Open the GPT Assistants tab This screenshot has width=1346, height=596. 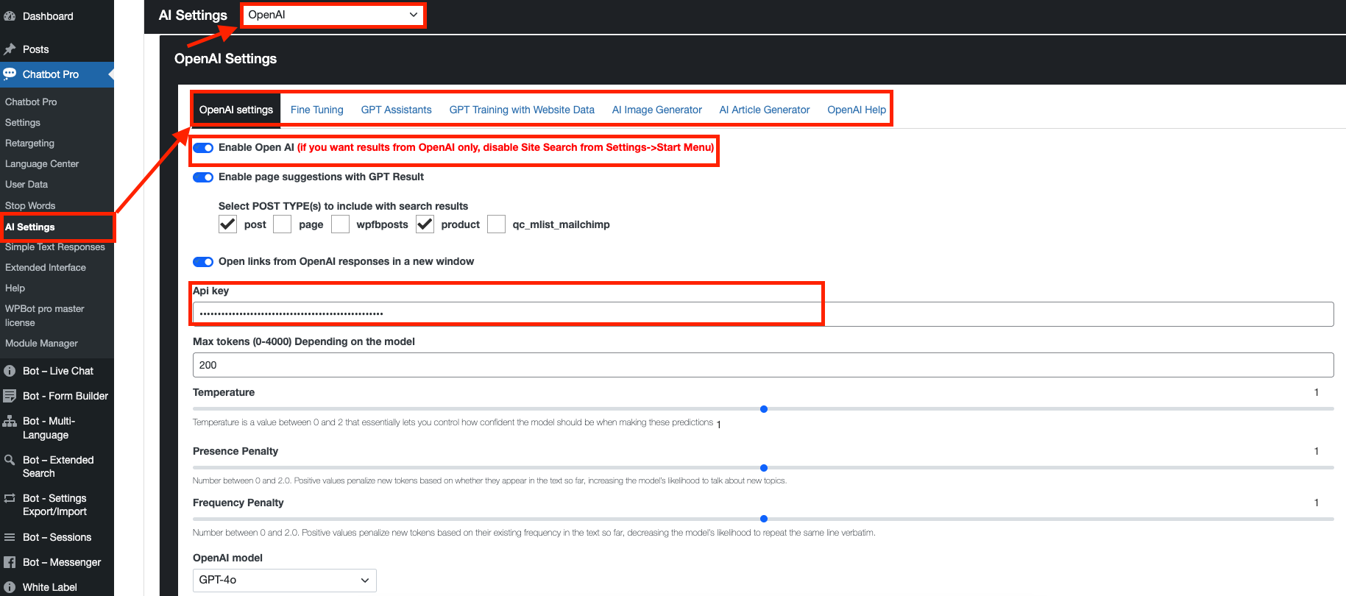[x=396, y=110]
